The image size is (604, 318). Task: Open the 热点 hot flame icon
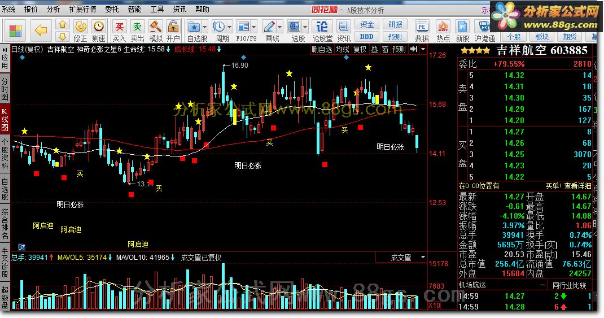pyautogui.click(x=443, y=27)
